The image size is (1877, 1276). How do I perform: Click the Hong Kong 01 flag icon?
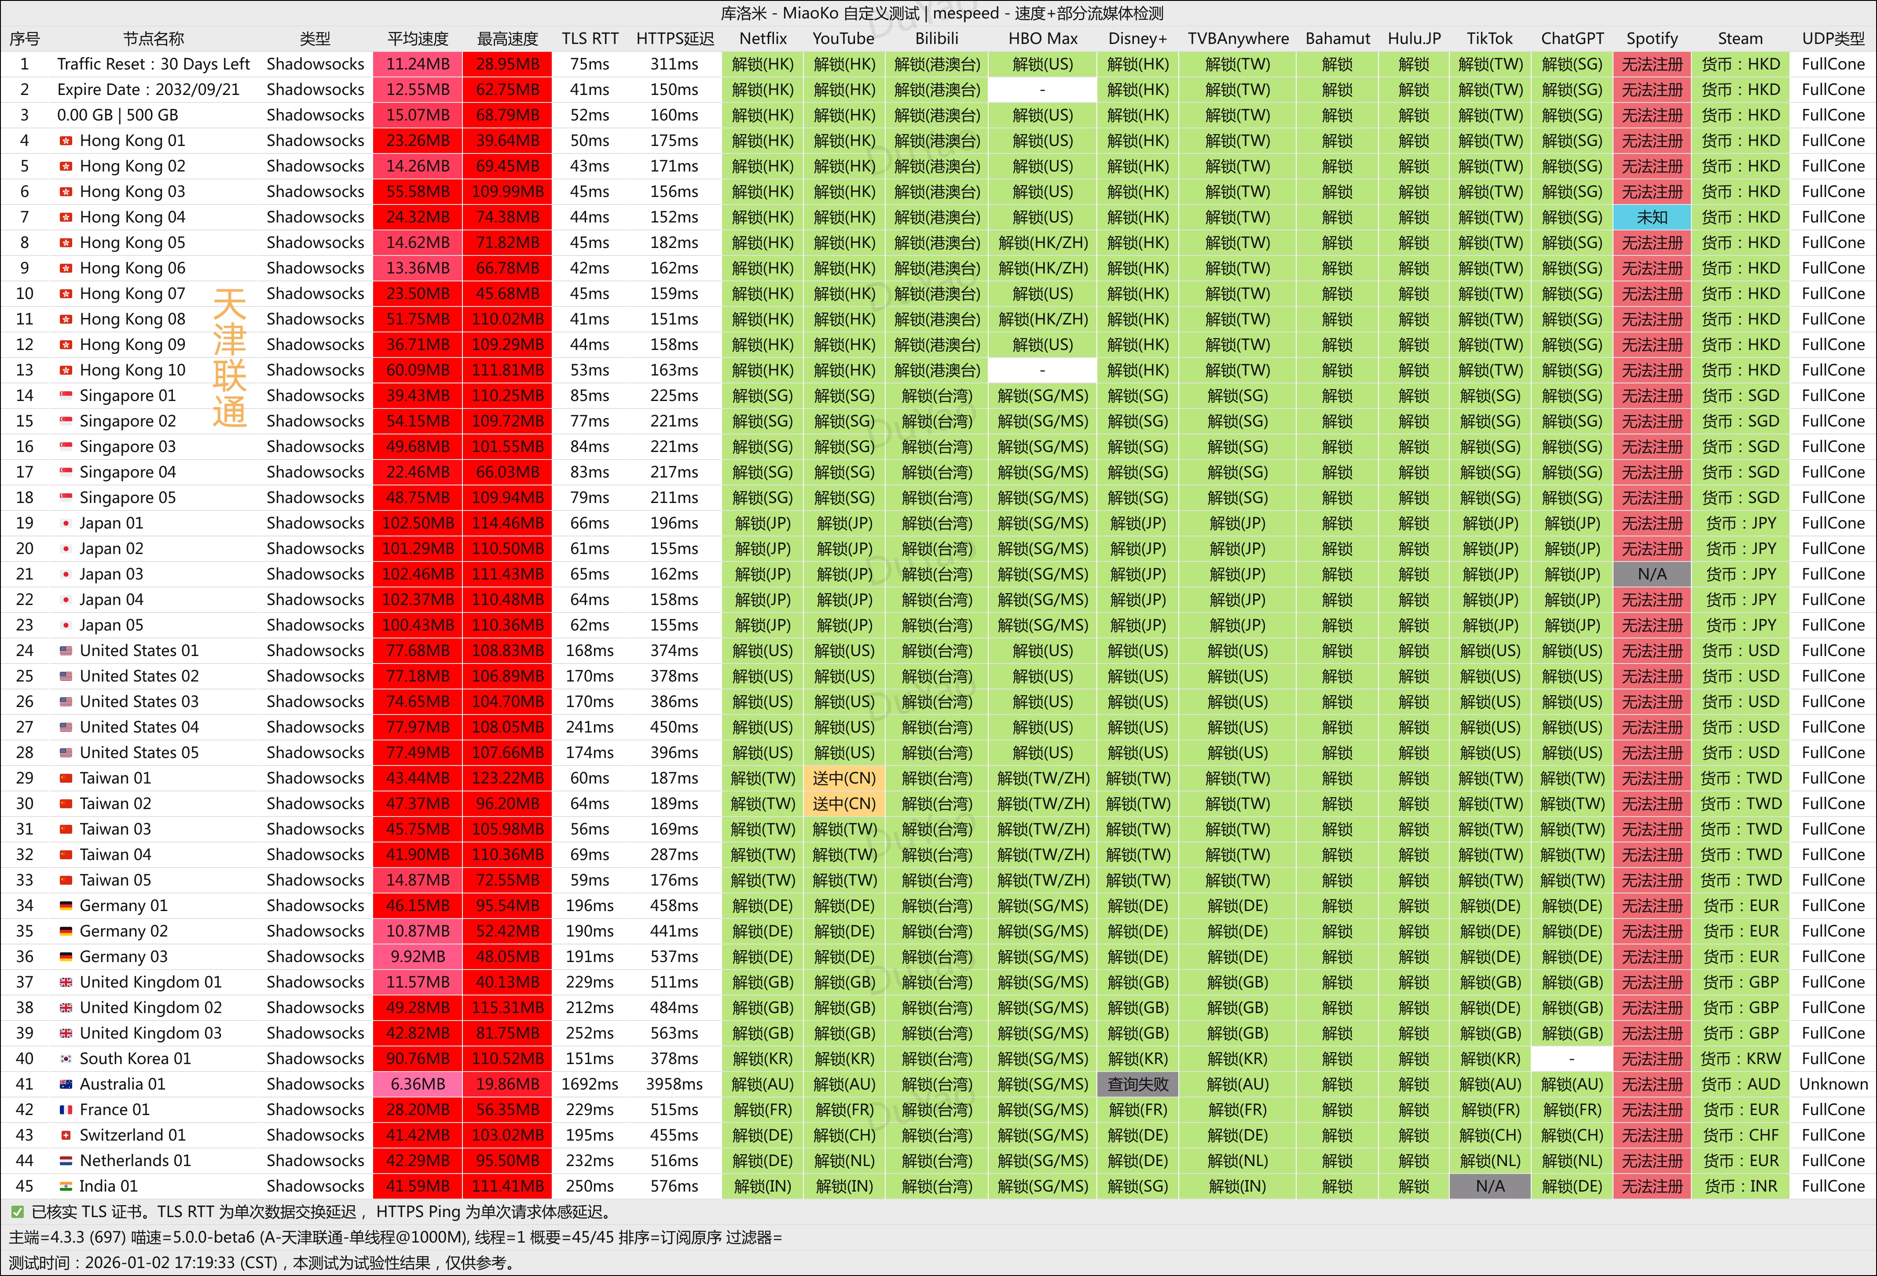pos(66,141)
